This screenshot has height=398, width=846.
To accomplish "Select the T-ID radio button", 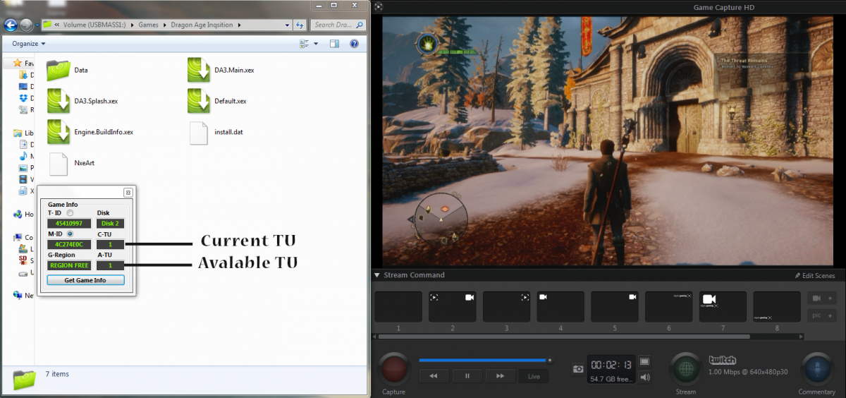I will 70,213.
